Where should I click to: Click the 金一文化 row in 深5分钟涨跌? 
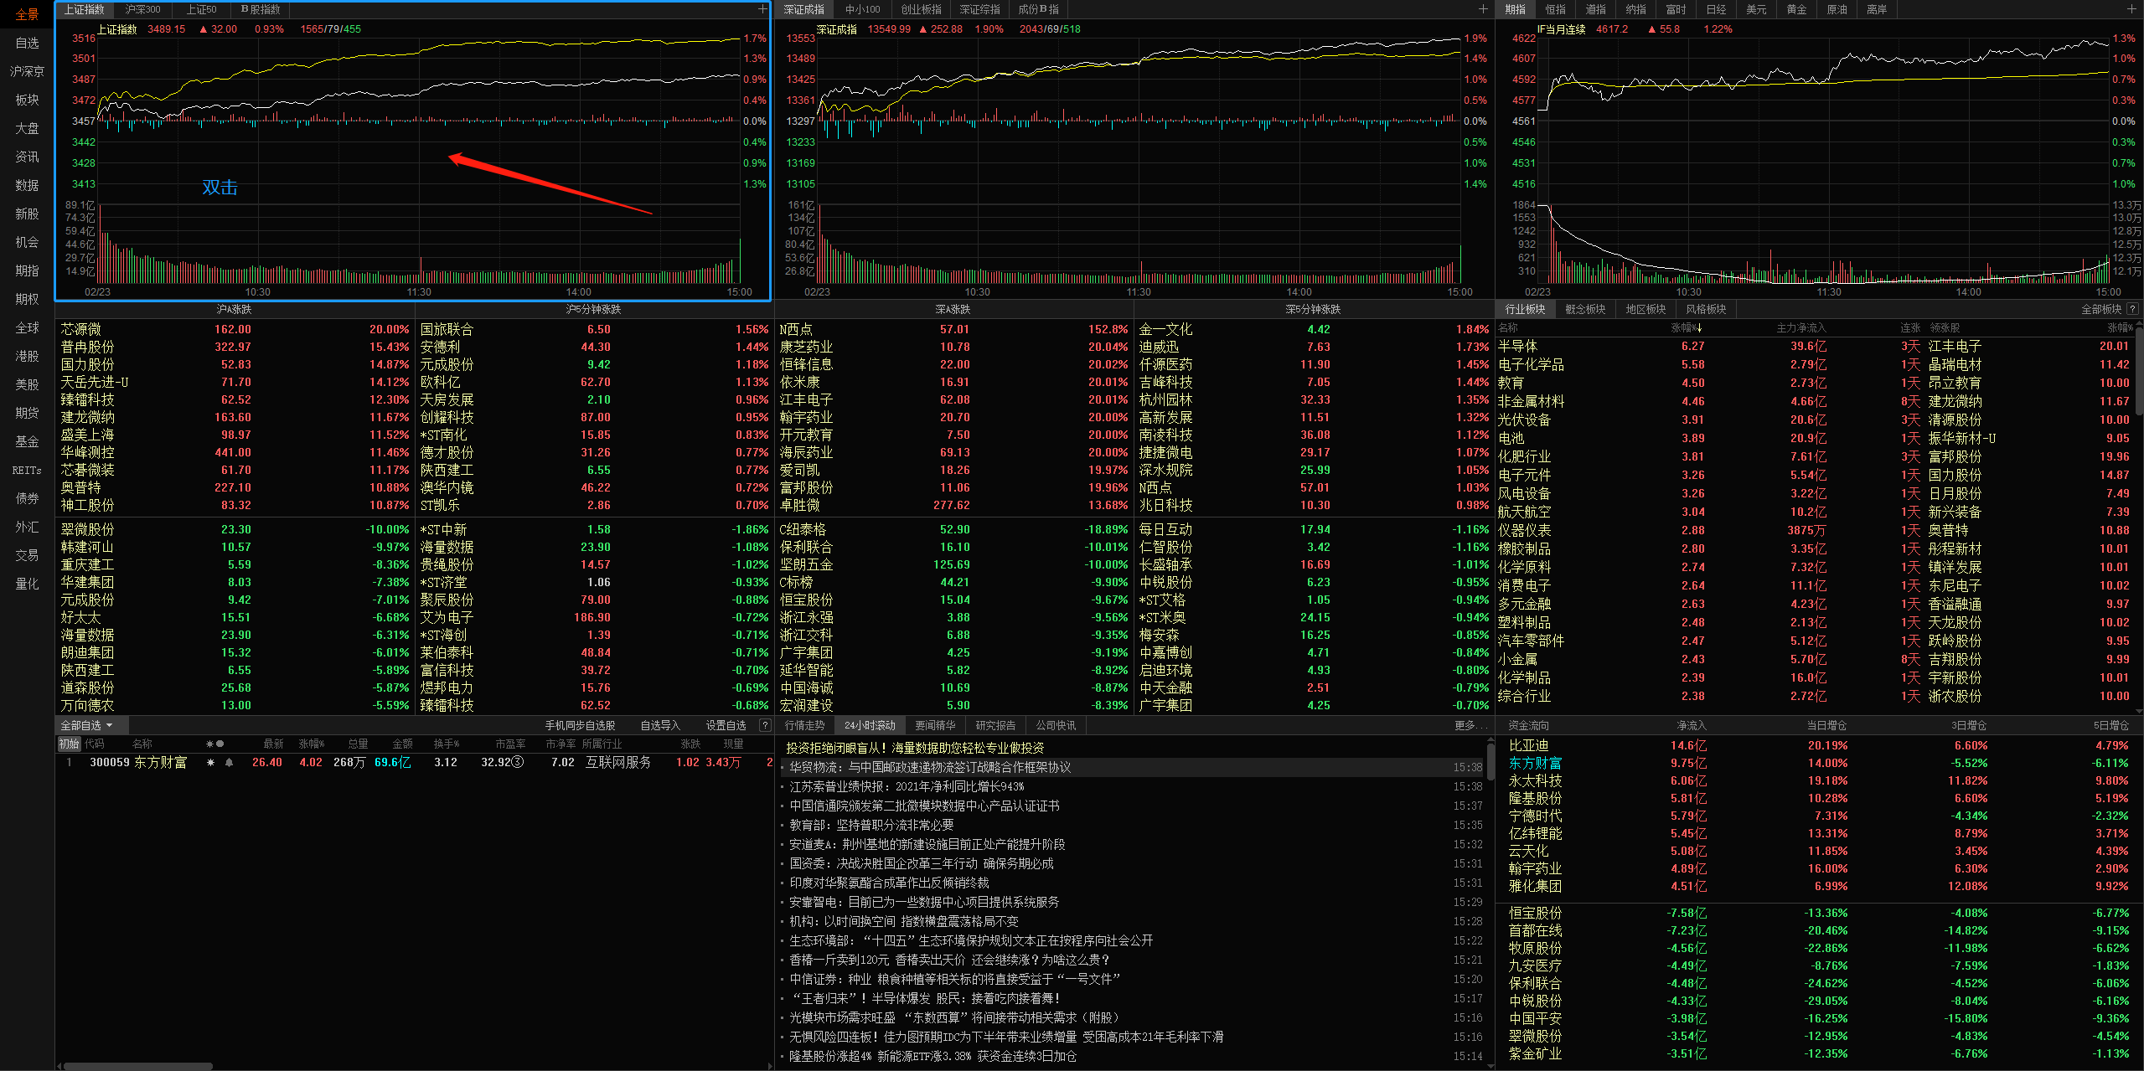[1314, 329]
